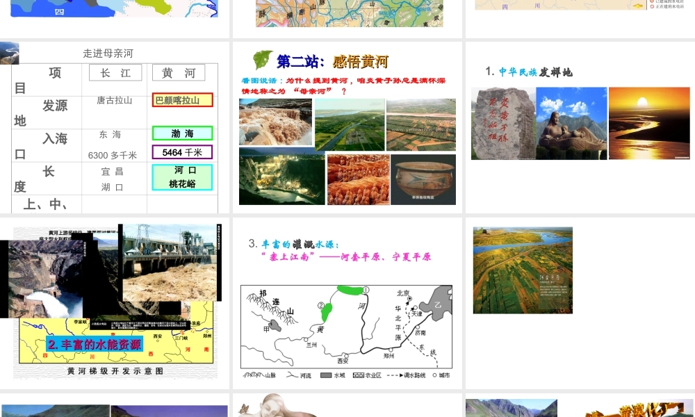The height and width of the screenshot is (417, 695).
Task: Click the 调水路线 legend entry
Action: point(406,375)
